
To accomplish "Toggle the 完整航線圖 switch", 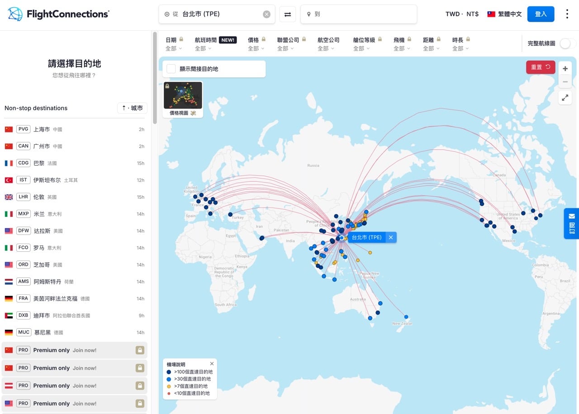I will tap(568, 43).
